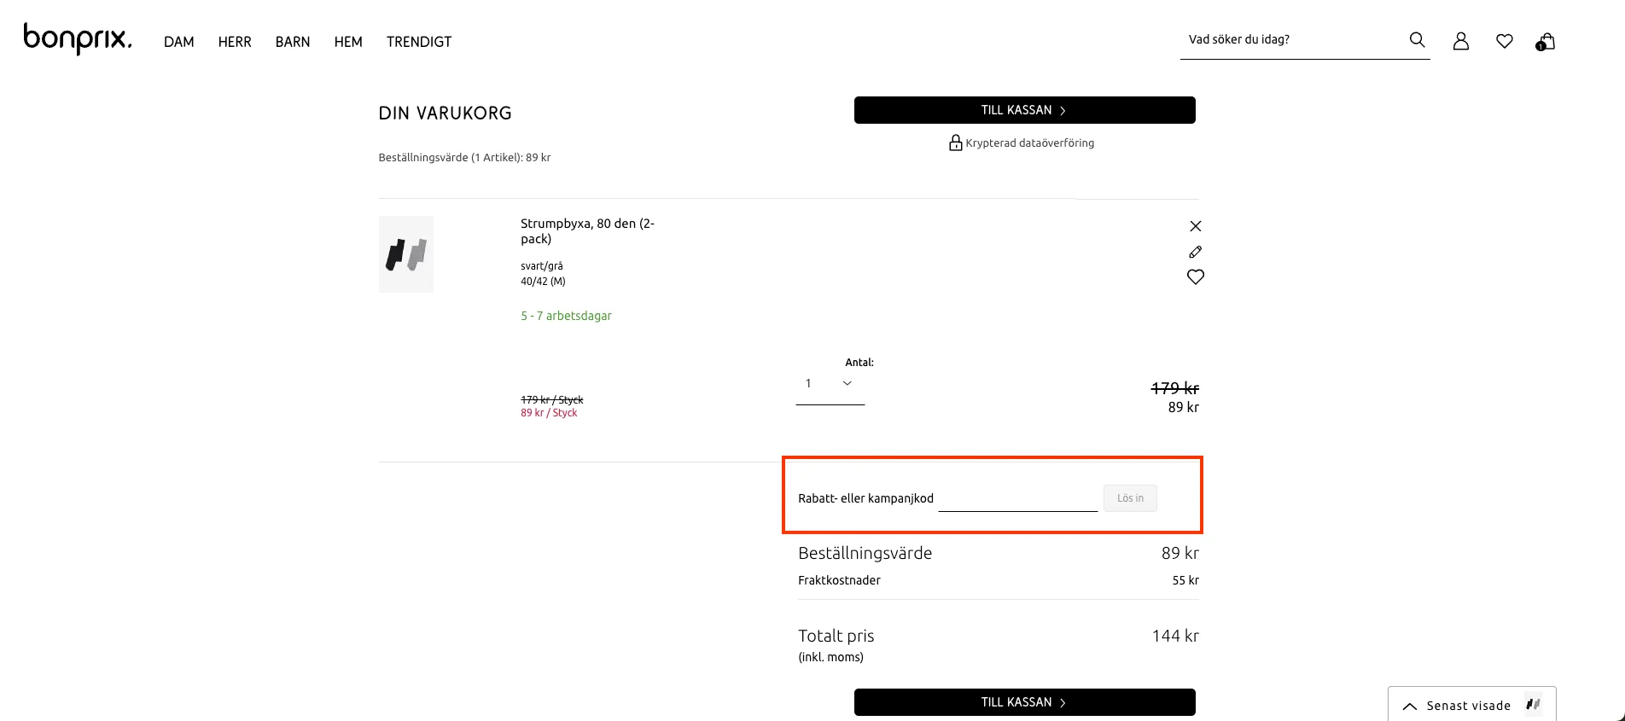Click the bottom TILL KASSAN button
This screenshot has height=721, width=1625.
click(1024, 702)
